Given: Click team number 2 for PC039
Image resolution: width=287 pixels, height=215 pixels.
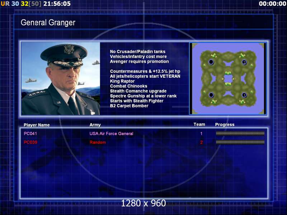Looking at the screenshot, I should tap(201, 142).
